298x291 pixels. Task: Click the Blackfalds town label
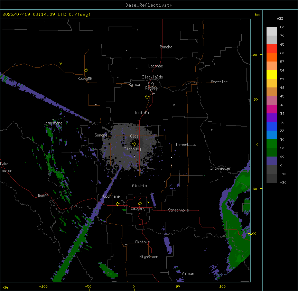[152, 77]
